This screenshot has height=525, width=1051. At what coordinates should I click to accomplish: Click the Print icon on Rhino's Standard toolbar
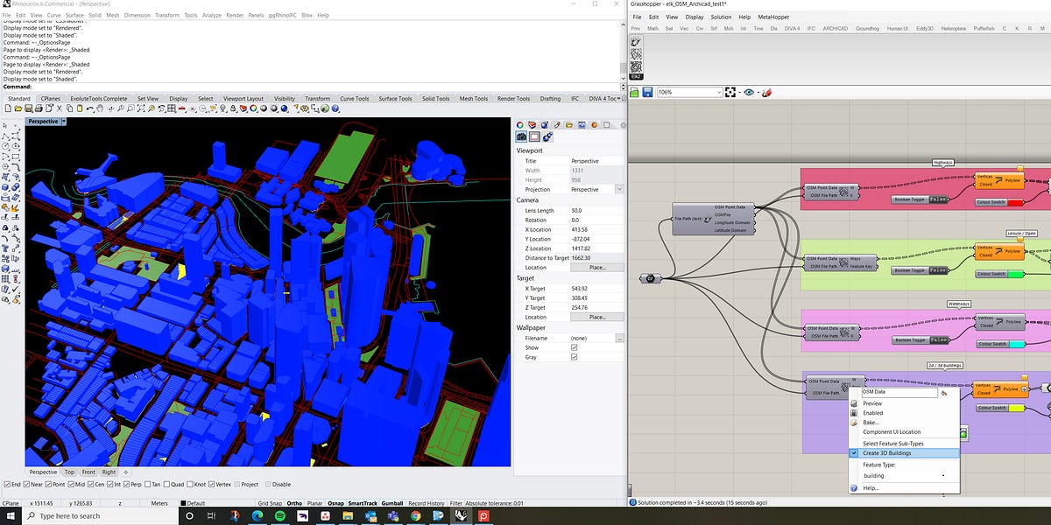pos(37,109)
